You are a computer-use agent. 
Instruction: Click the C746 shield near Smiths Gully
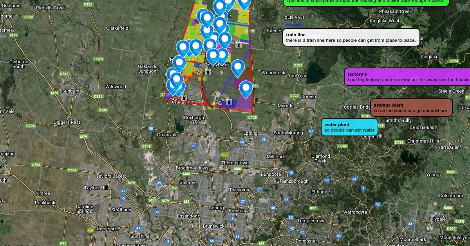click(x=366, y=116)
